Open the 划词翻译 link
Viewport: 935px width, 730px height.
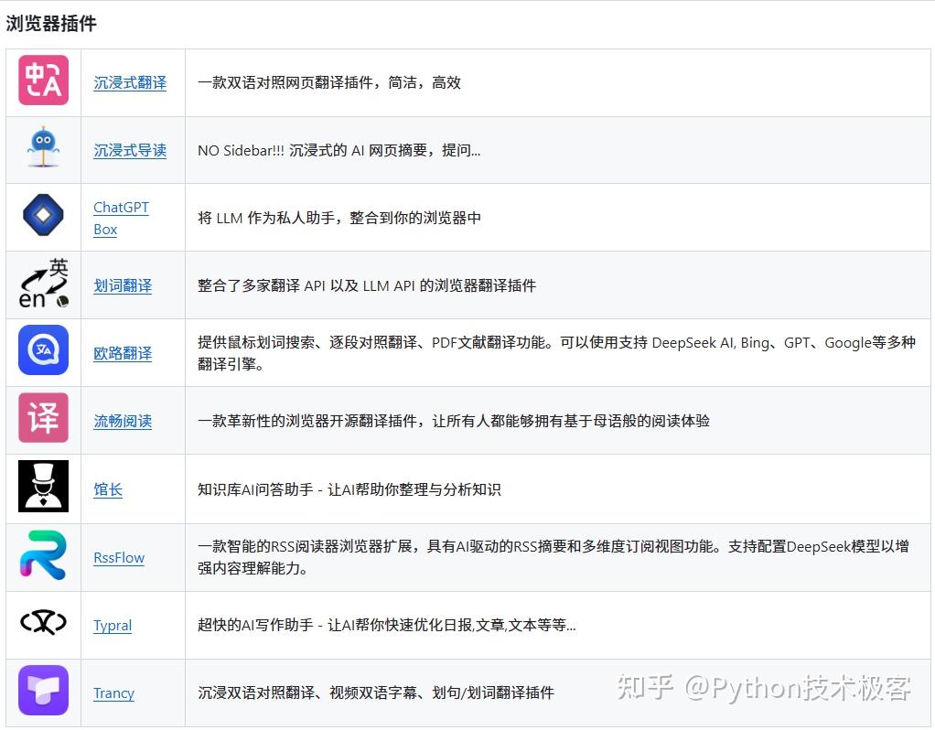point(123,285)
